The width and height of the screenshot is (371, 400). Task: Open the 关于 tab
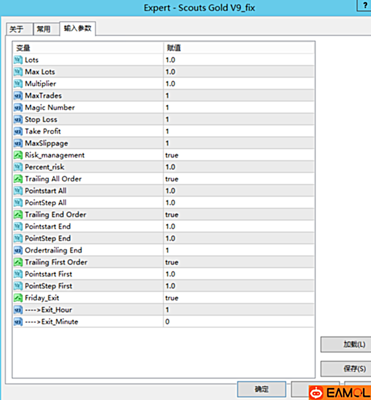click(x=19, y=29)
